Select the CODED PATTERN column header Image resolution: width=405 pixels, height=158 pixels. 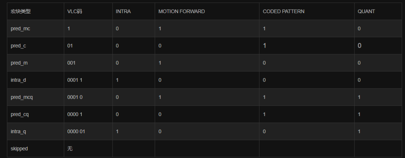point(283,12)
